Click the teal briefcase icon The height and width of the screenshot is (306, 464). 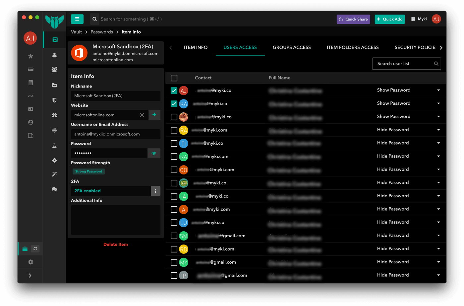[x=25, y=249]
